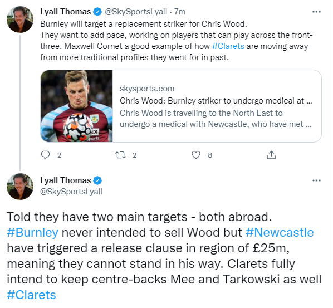Open the #Newcastle hashtag link
Viewport: 333px width, 308px height.
280,232
